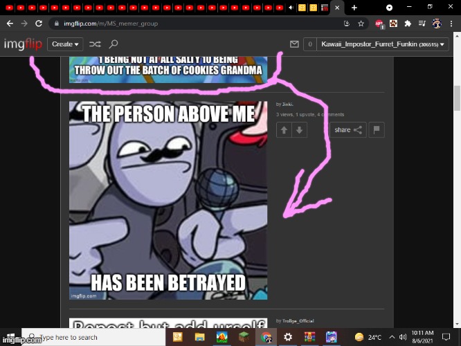Click the scrollbar down arrow
461x346 pixels.
pyautogui.click(x=457, y=325)
